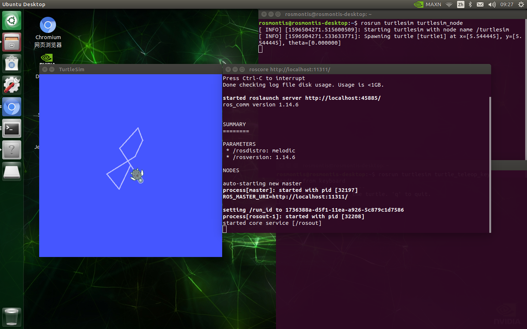The height and width of the screenshot is (329, 527).
Task: Maximize the roscore terminal window
Action: coord(242,69)
